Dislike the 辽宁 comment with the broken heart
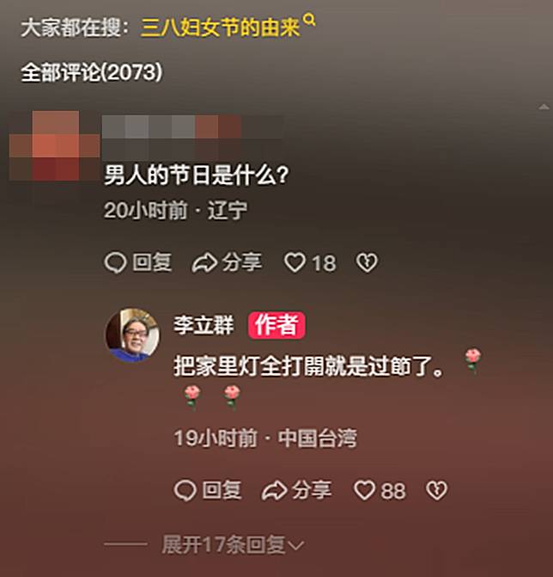 [x=367, y=262]
